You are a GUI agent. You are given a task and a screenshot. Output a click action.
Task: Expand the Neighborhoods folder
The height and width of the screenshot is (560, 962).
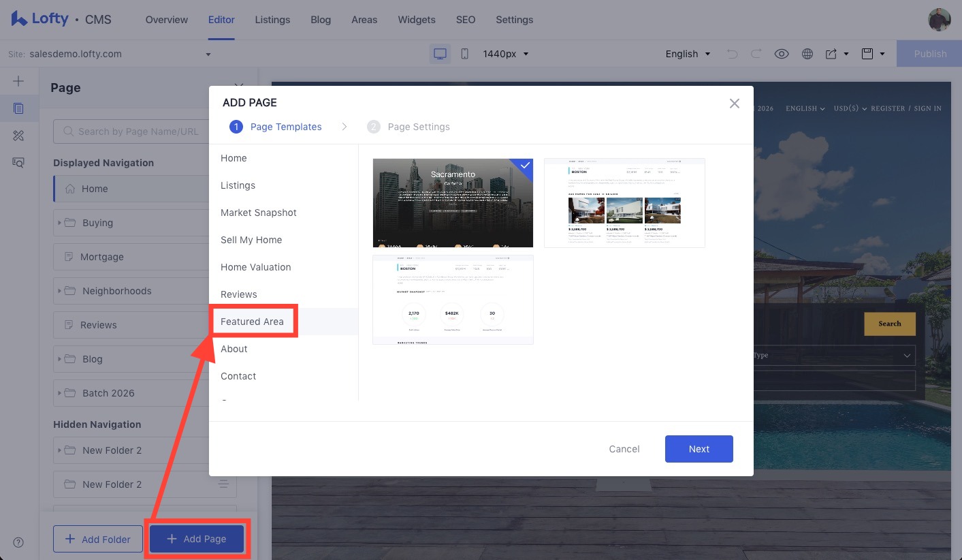60,290
